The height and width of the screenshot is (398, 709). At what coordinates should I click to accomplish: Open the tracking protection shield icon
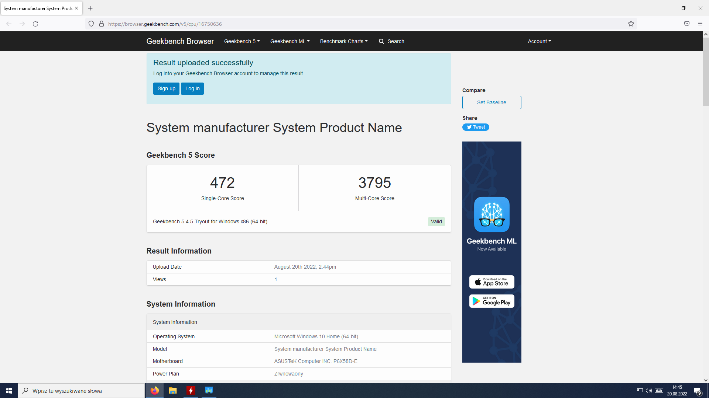91,24
